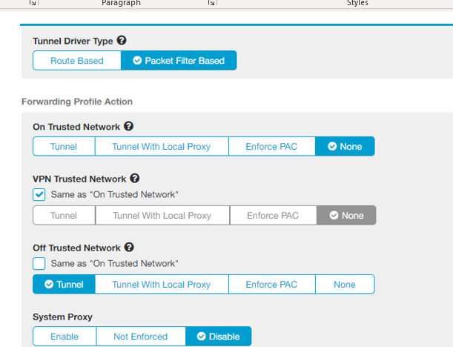Select Disable for System Proxy
Screen dimensions: 453x347
point(219,337)
